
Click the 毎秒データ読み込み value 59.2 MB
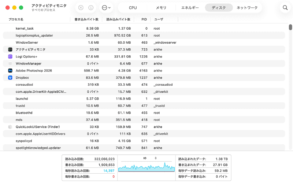tap(221, 171)
